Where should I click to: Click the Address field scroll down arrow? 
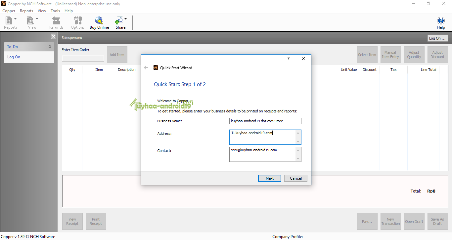(x=298, y=141)
